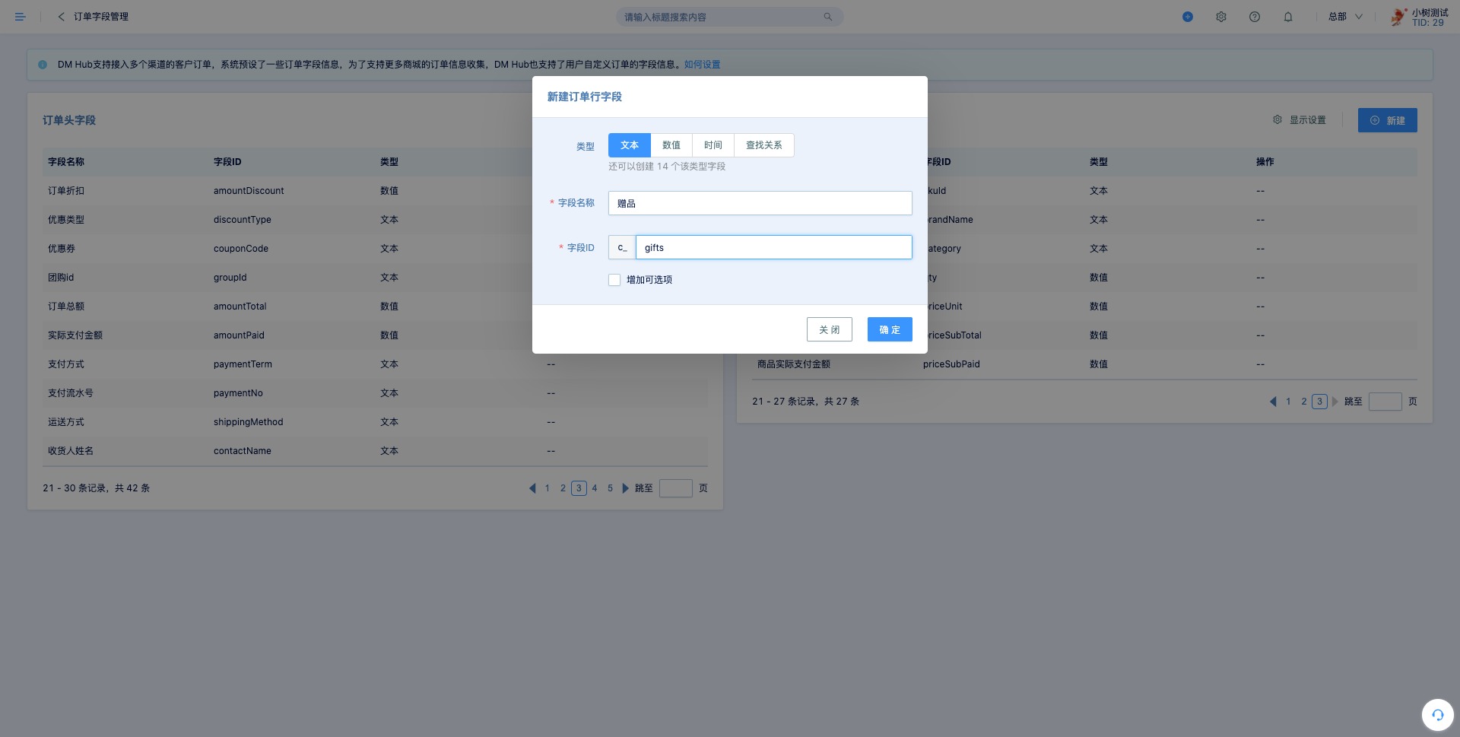The width and height of the screenshot is (1460, 737).
Task: Click the c_ prefix of field ID
Action: tap(622, 247)
